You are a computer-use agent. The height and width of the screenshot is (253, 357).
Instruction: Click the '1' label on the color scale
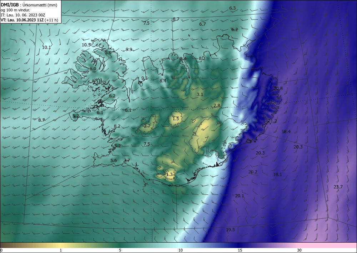[61, 251]
